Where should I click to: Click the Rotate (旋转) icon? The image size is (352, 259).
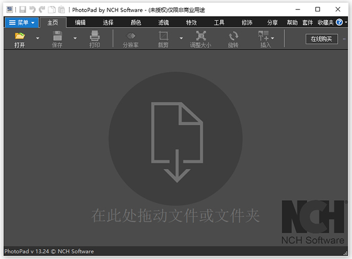[x=233, y=36]
